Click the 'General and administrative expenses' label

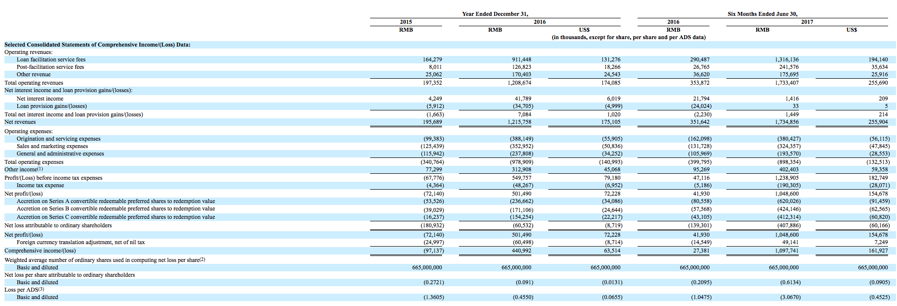pyautogui.click(x=61, y=153)
